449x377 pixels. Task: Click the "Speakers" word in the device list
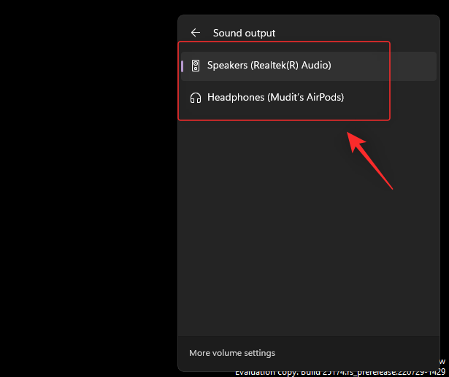point(227,66)
